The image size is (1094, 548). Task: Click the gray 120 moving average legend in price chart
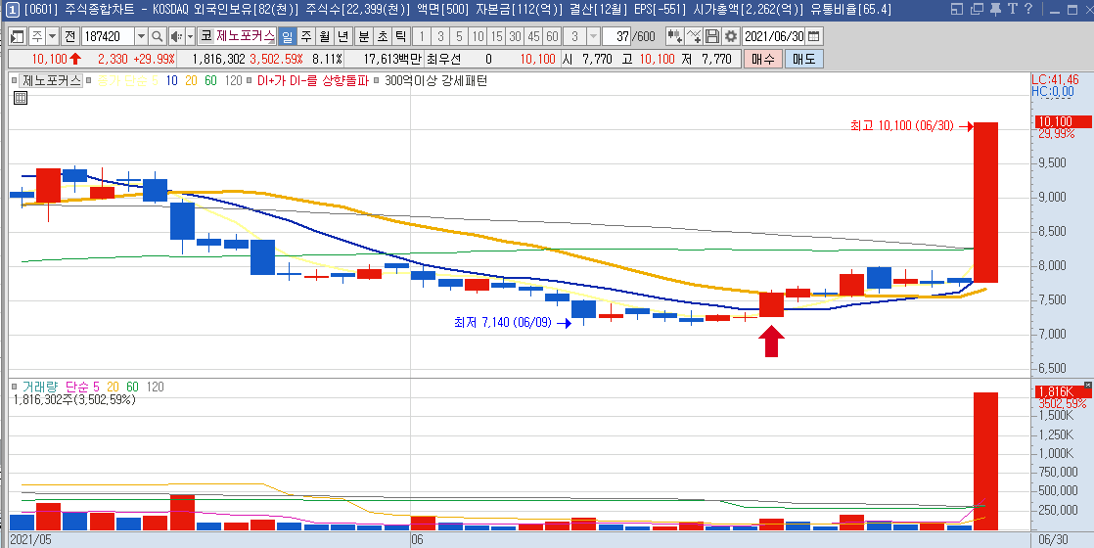click(x=234, y=81)
